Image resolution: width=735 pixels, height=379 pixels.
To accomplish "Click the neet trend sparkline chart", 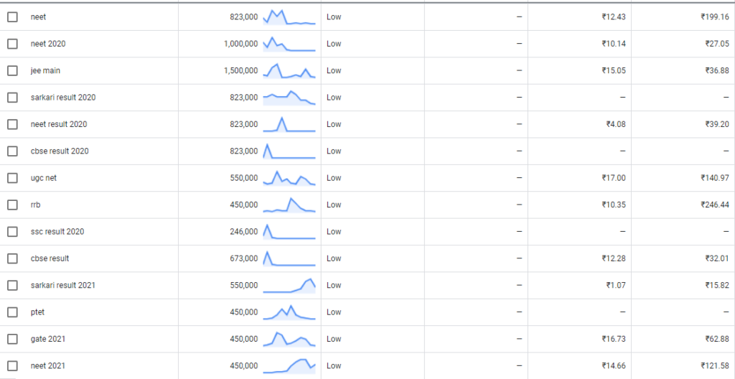I will point(289,17).
